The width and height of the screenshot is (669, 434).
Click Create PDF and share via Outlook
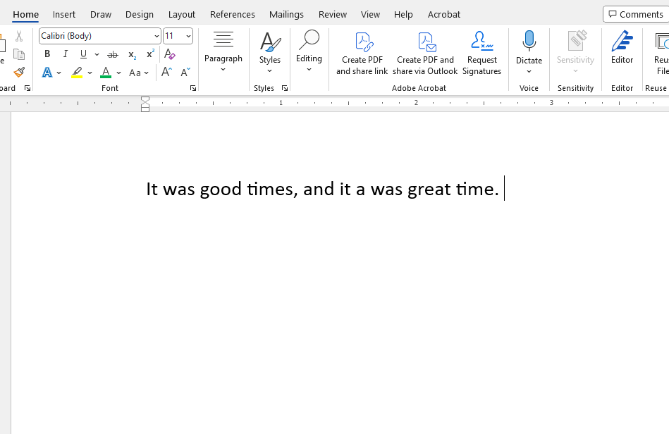(425, 53)
